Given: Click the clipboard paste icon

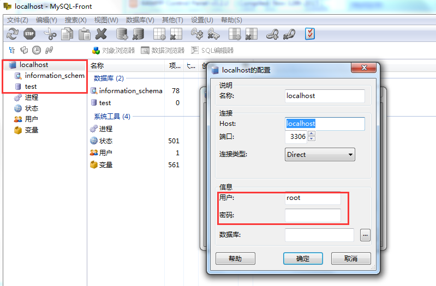Looking at the screenshot, I should click(85, 34).
